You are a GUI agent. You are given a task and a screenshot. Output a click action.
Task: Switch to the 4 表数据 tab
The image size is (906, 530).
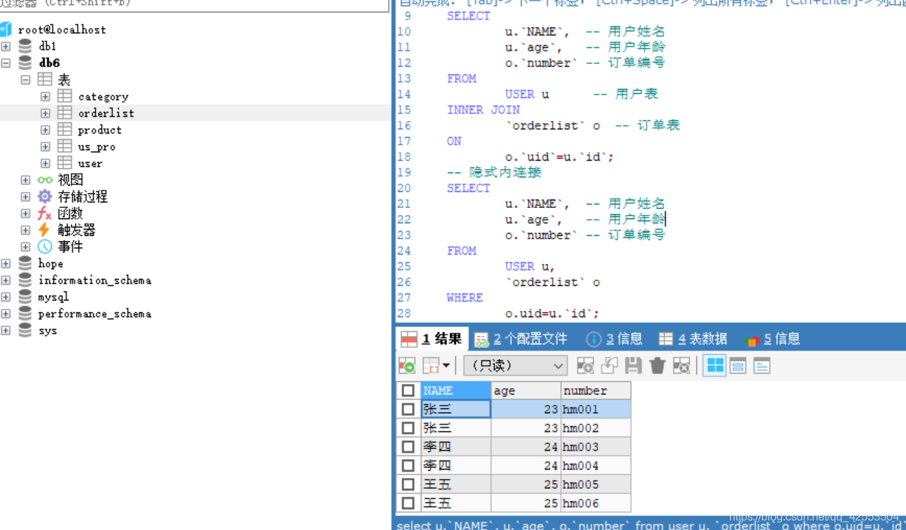point(691,339)
